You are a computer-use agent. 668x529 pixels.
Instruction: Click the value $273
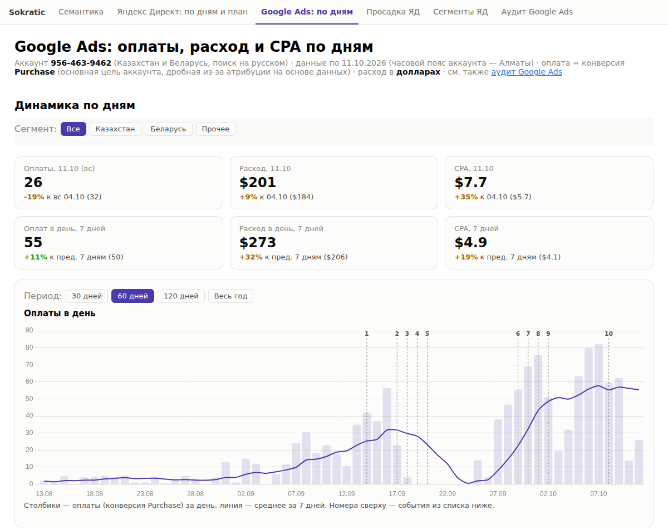click(258, 243)
